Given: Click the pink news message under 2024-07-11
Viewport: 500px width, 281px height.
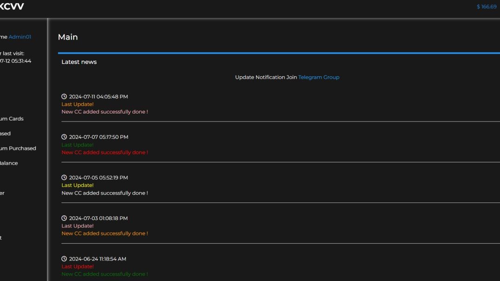Looking at the screenshot, I should click(x=105, y=112).
